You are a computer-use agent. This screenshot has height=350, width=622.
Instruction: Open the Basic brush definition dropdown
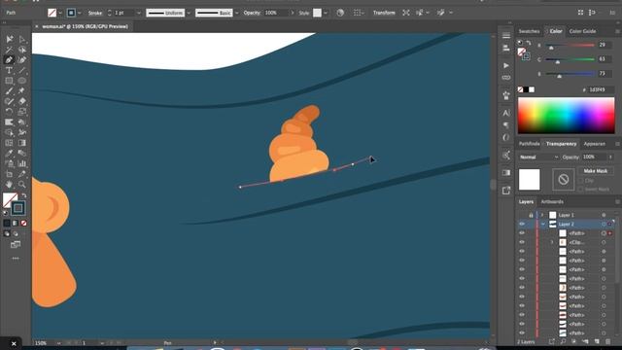(x=237, y=13)
